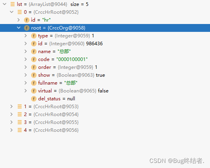Viewport: 210px width, 168px height.
Task: Click the field icon of order
Action: pos(34,67)
